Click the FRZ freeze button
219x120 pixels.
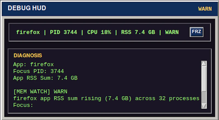pyautogui.click(x=196, y=32)
